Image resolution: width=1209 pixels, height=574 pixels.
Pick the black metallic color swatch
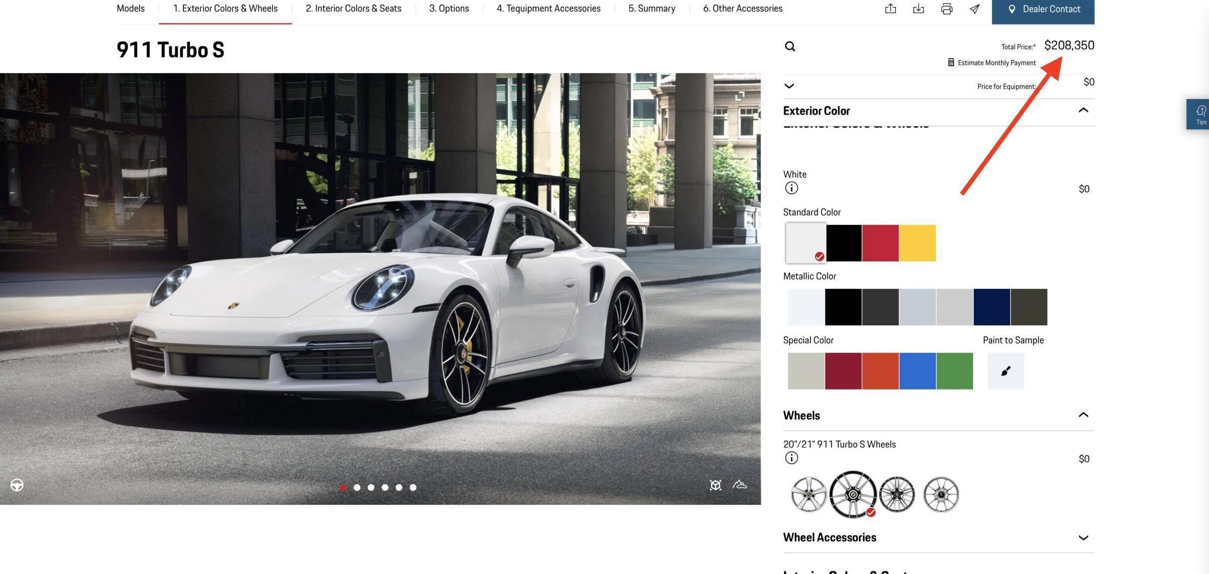pos(843,307)
